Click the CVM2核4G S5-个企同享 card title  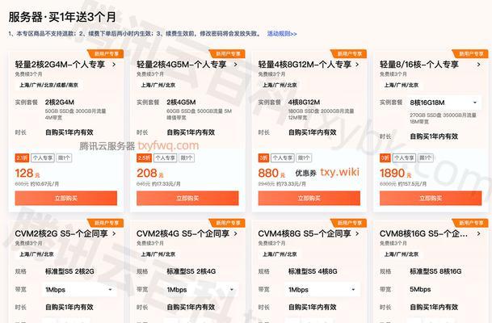[x=183, y=233]
